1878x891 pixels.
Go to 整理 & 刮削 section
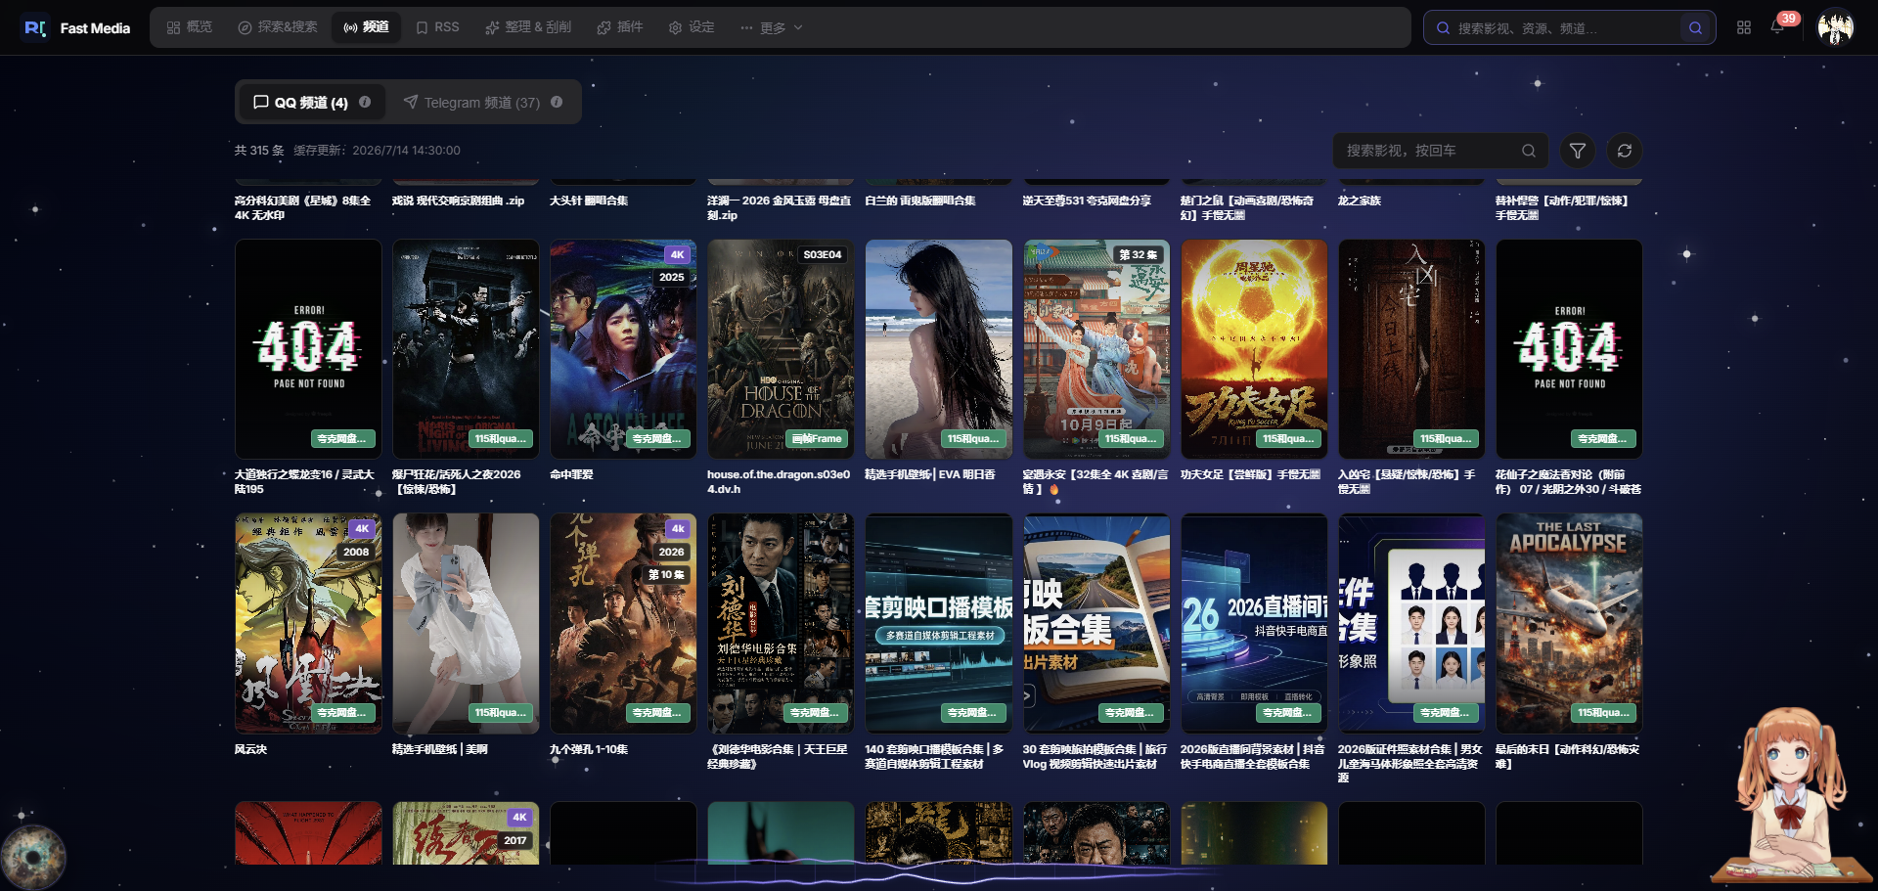point(528,27)
